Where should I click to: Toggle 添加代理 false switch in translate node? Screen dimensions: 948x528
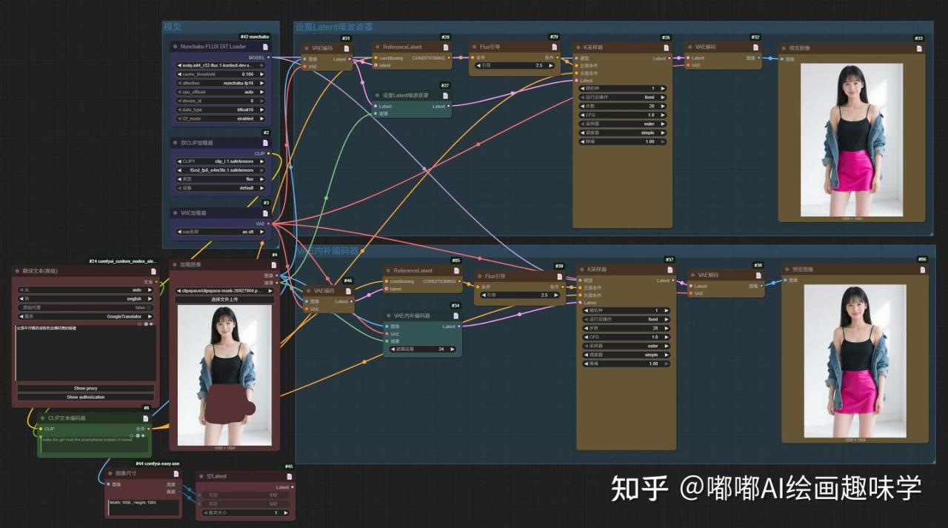coord(85,307)
